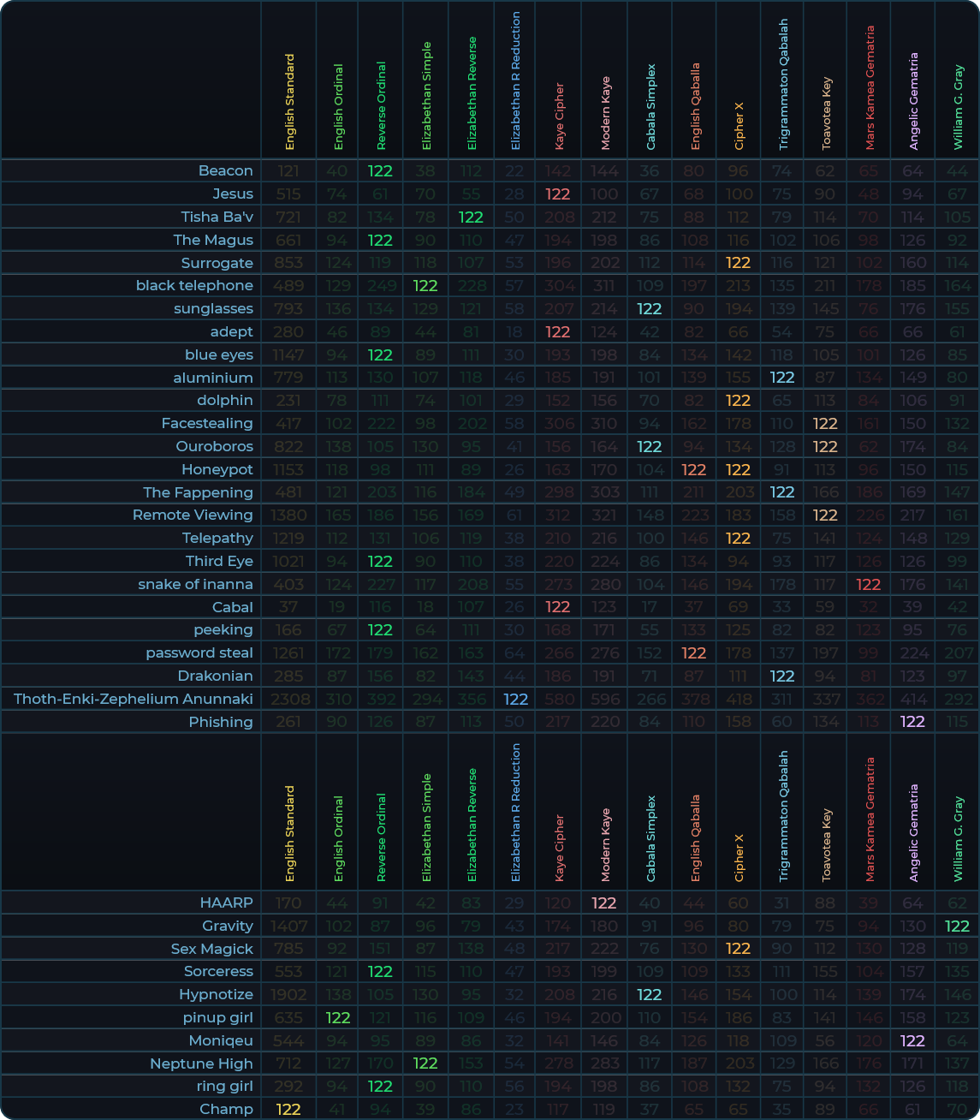Click the 'black telephone' phrase label

tap(194, 285)
